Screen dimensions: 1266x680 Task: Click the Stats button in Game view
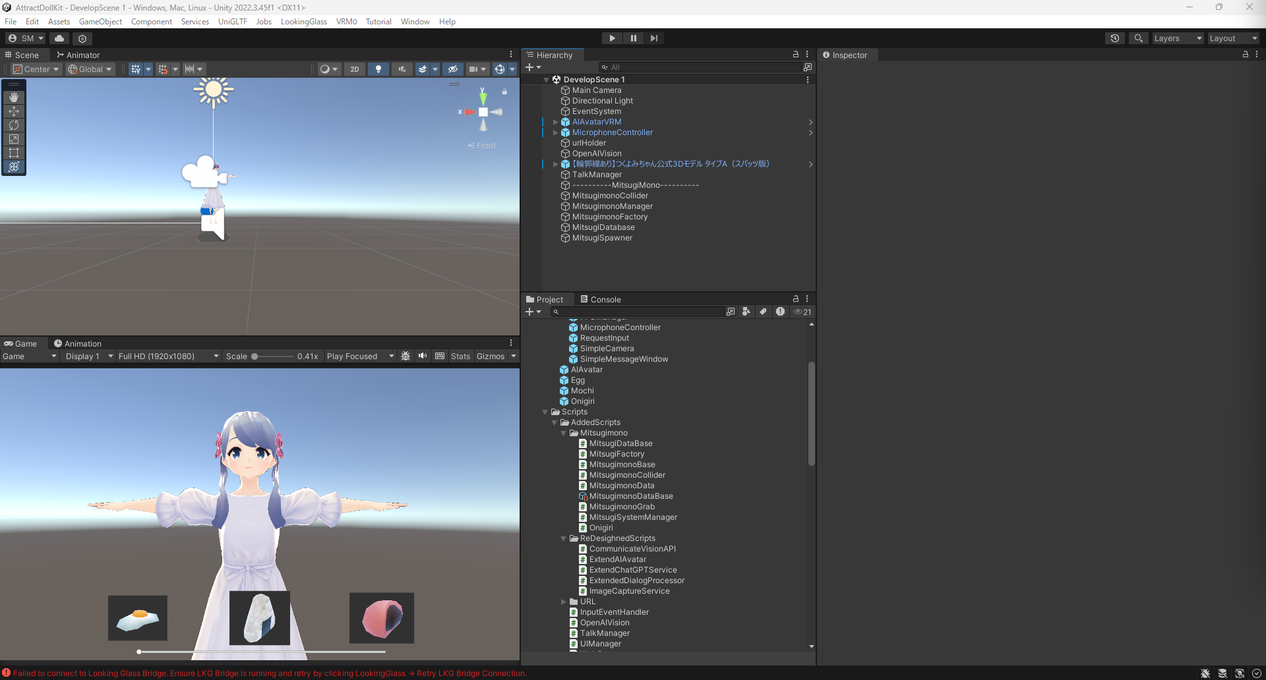pos(460,356)
